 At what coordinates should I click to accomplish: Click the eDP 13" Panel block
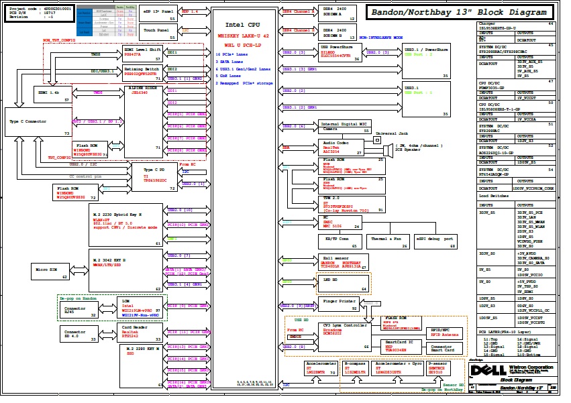pos(159,14)
